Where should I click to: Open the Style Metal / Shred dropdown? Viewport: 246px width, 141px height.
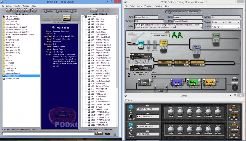point(226,27)
